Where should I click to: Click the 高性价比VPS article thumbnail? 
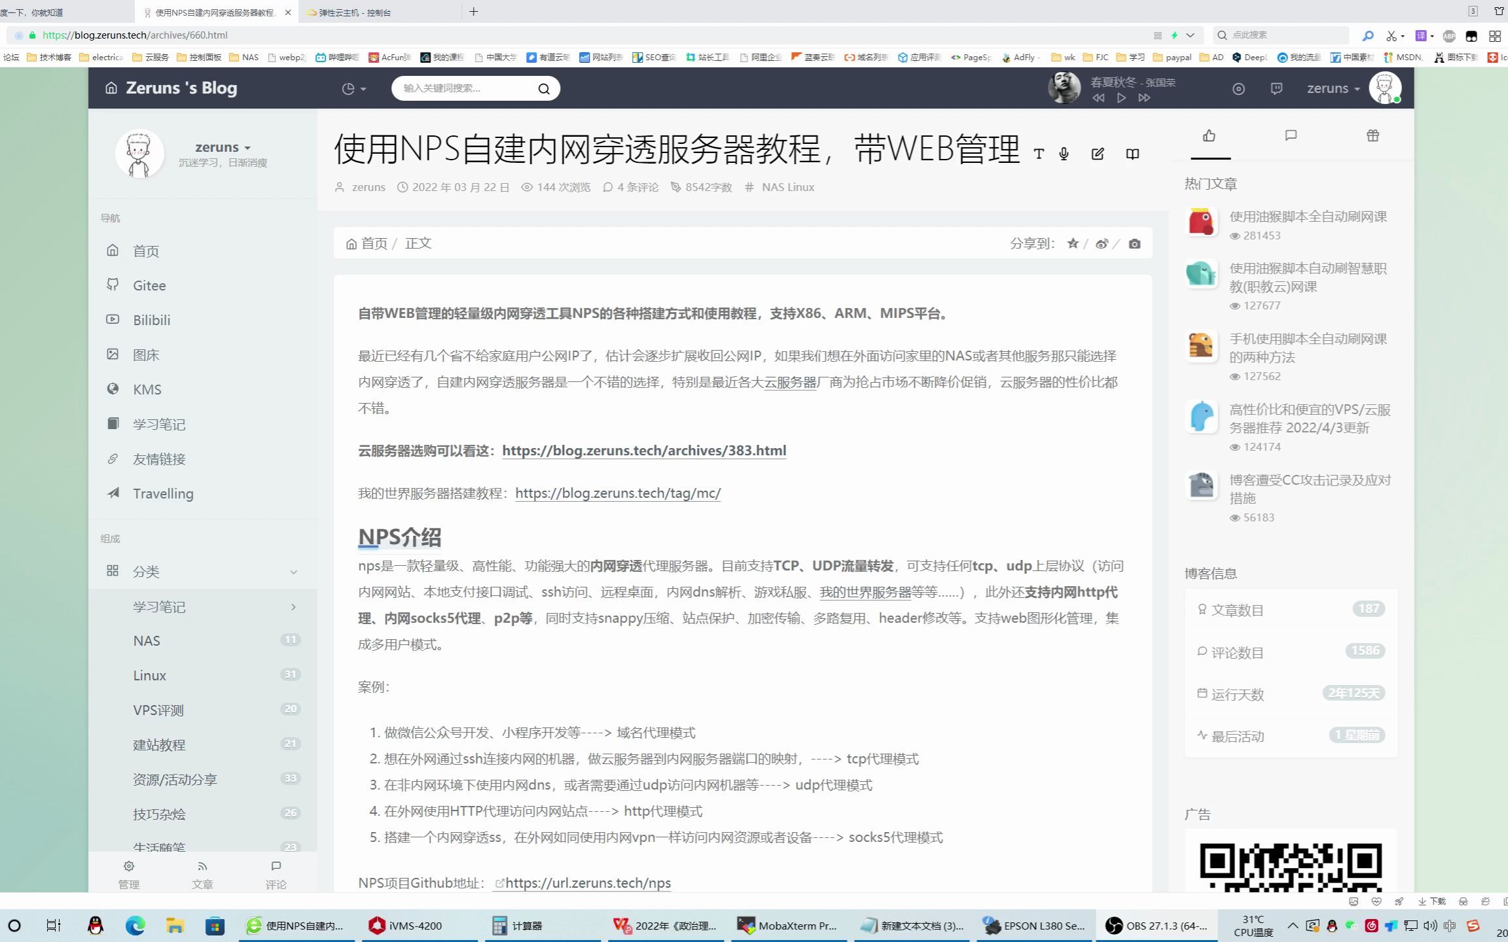click(x=1201, y=417)
